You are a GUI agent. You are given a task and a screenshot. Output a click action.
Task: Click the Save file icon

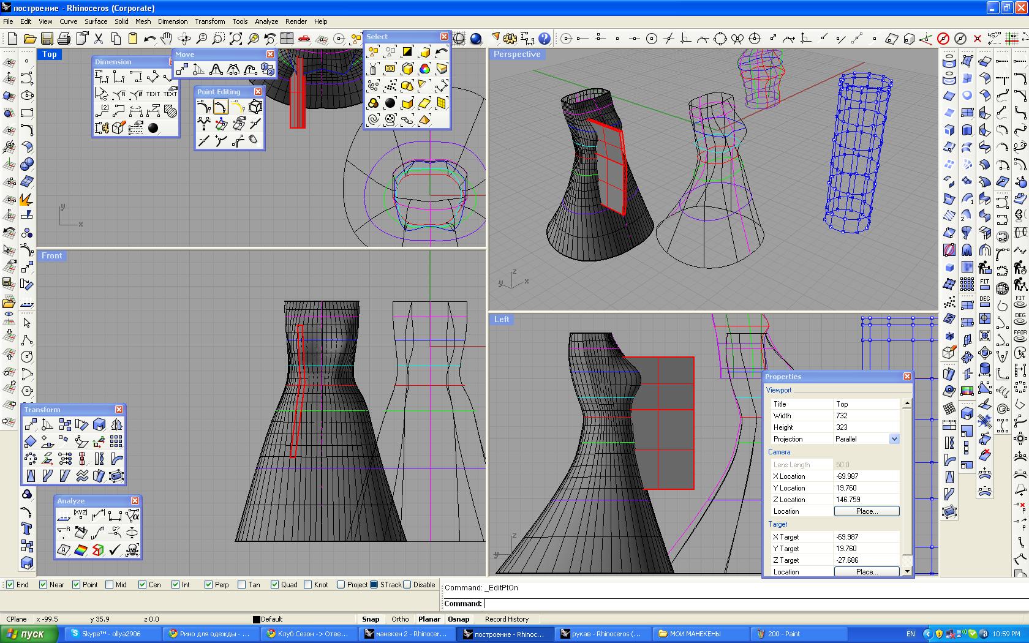[x=47, y=39]
